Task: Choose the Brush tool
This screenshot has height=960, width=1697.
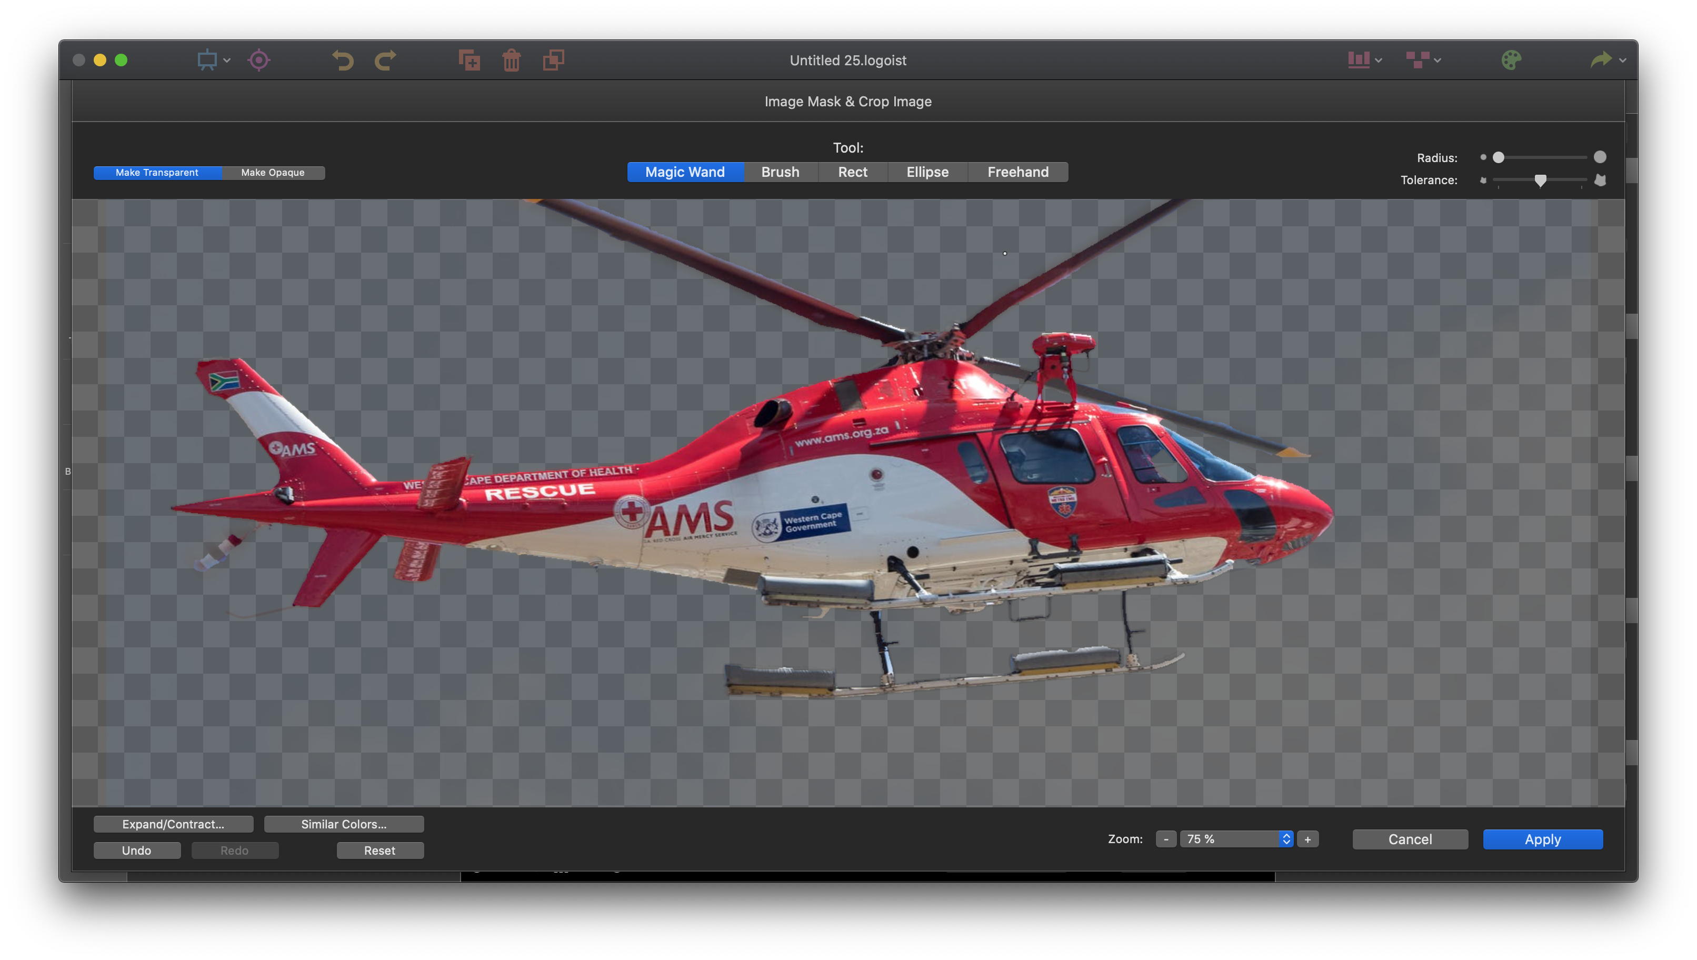Action: [x=781, y=172]
